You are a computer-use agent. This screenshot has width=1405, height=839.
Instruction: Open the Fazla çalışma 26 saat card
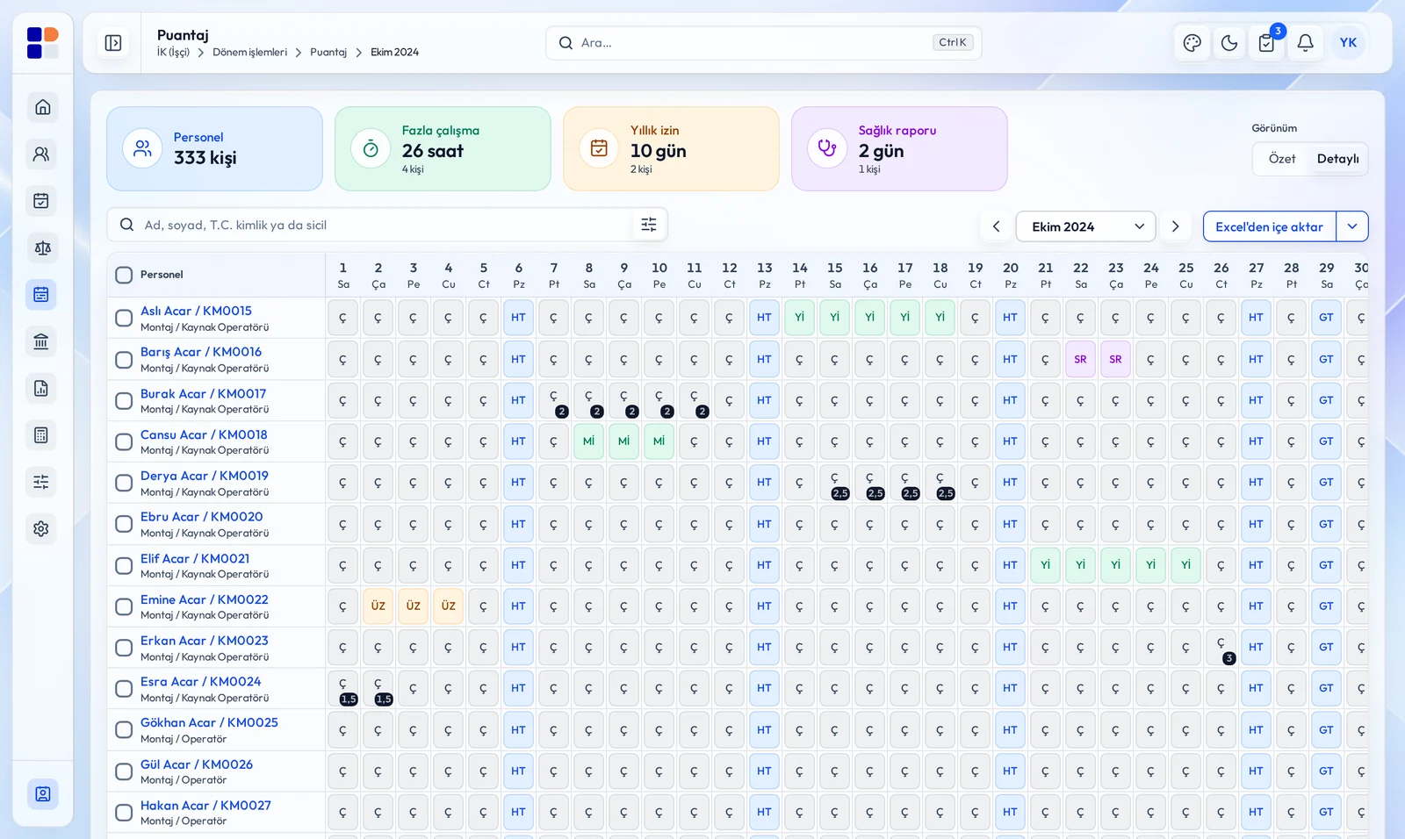pyautogui.click(x=443, y=149)
